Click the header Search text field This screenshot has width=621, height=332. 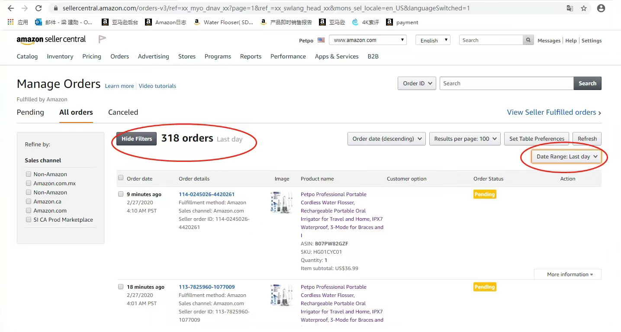point(491,40)
